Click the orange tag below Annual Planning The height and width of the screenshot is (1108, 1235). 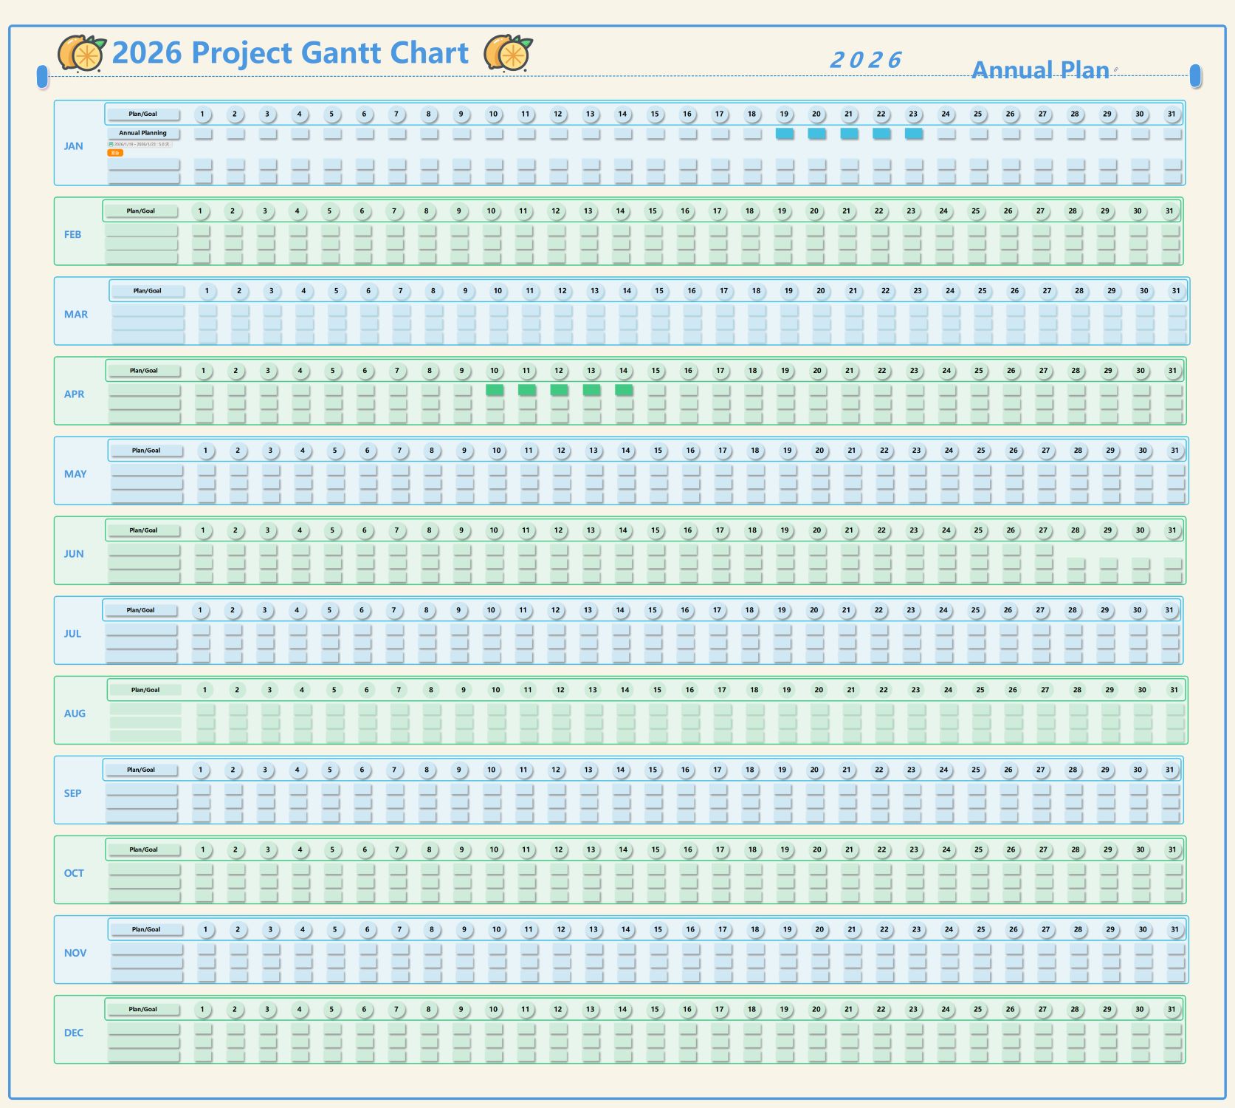(x=116, y=153)
